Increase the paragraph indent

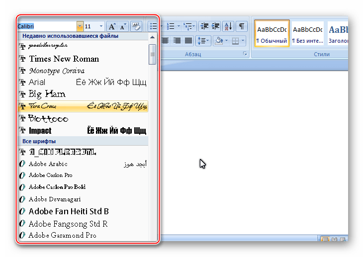(x=216, y=26)
